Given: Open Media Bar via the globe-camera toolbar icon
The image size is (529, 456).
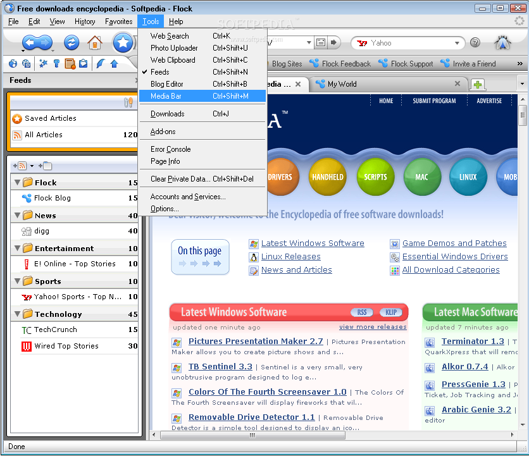Looking at the screenshot, I should (x=26, y=63).
